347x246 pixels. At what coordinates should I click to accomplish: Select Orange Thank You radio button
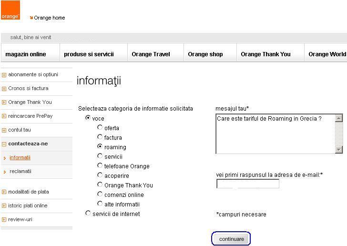[100, 184]
